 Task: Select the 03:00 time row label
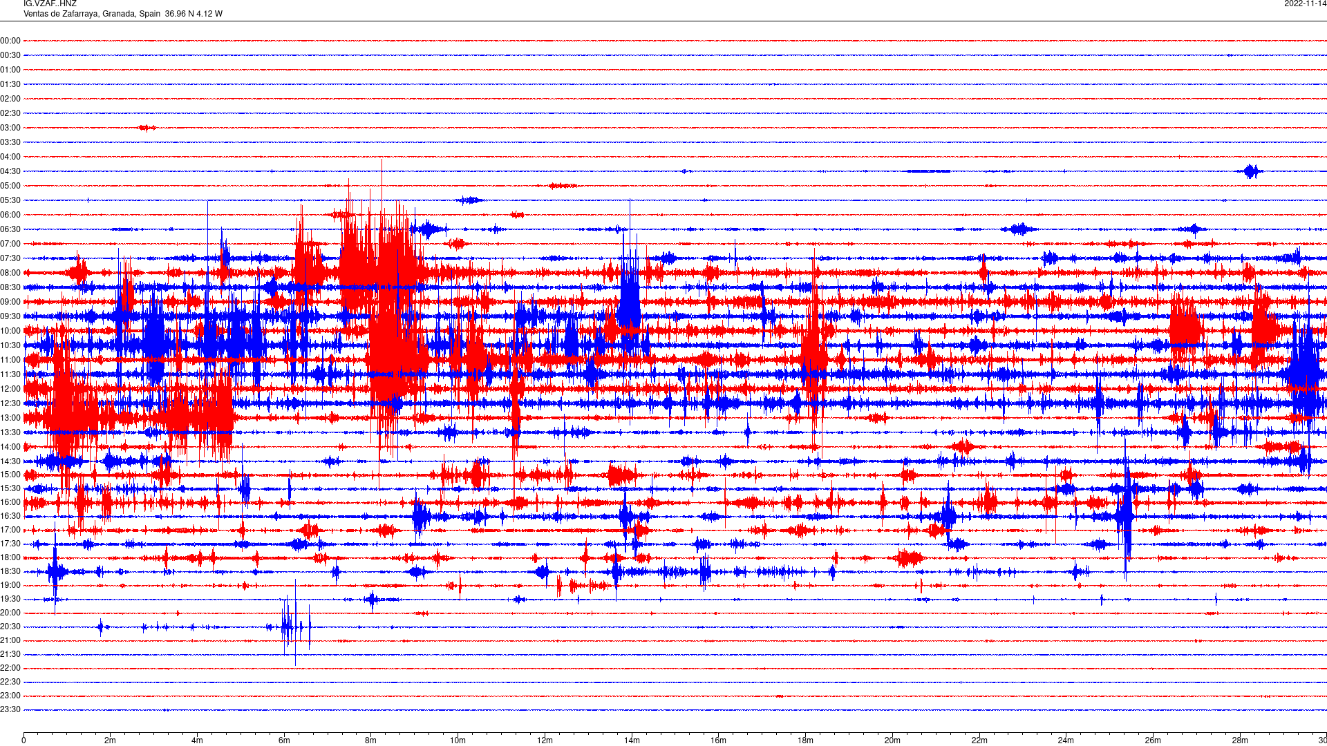click(10, 128)
